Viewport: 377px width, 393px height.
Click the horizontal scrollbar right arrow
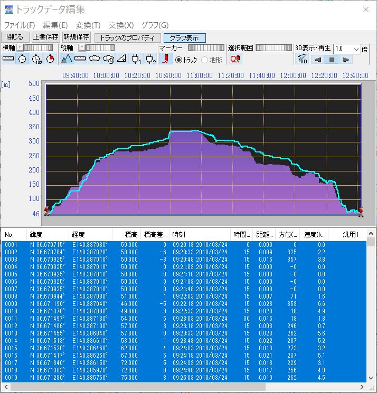coord(362,387)
